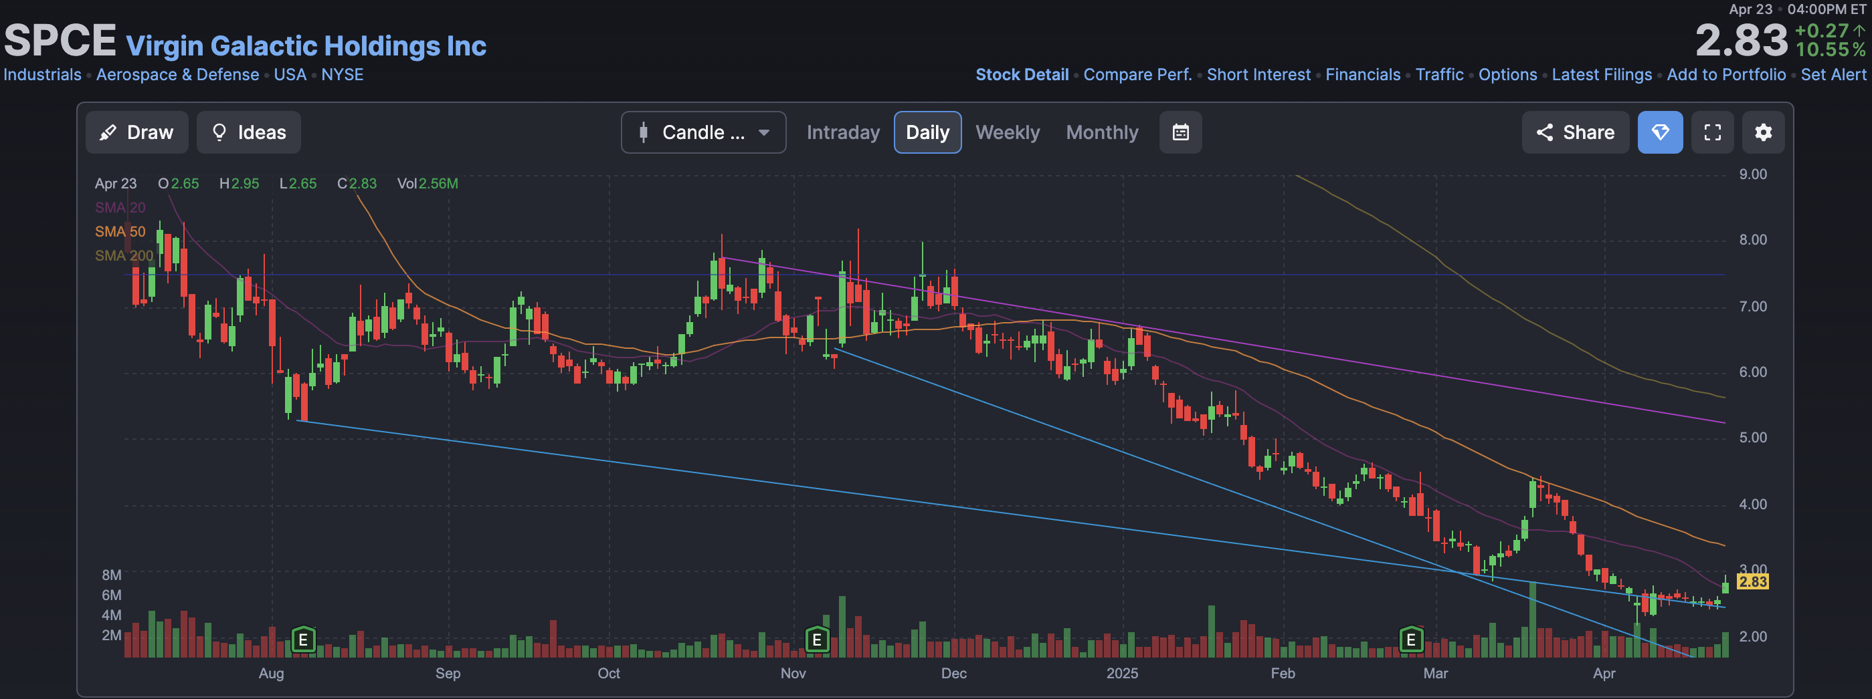
Task: Click the pencil icon in Draw button
Action: pyautogui.click(x=108, y=132)
